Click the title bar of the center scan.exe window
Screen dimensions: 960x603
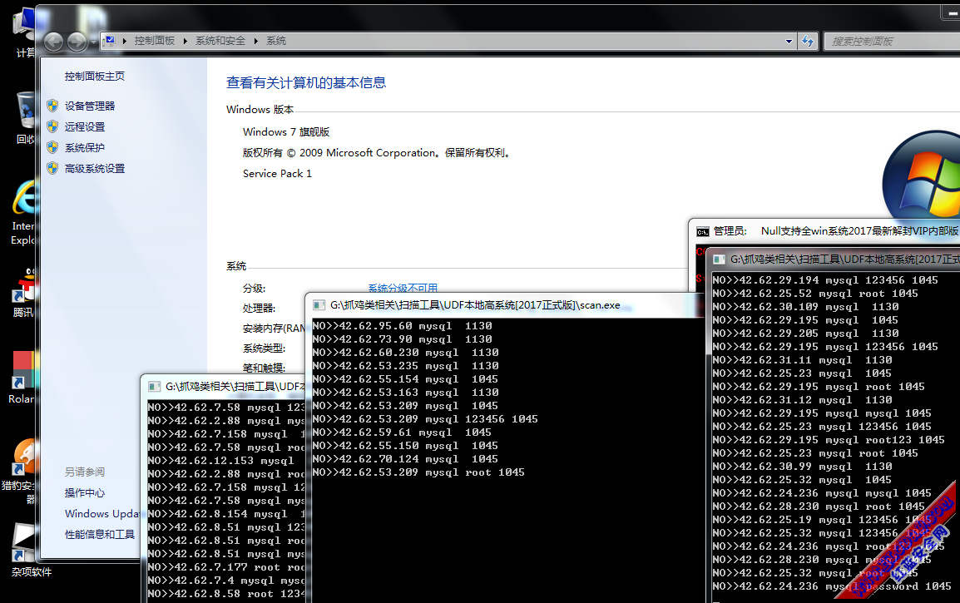(504, 305)
